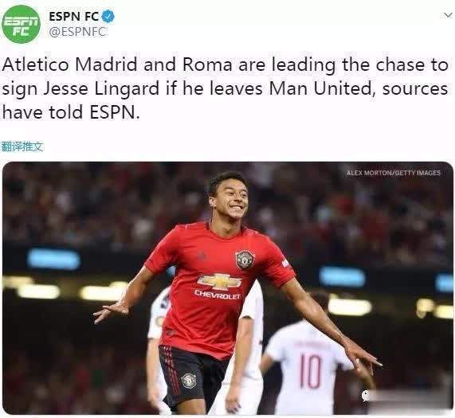Click the blurred watermark icon in photo corner
The image size is (455, 418).
(366, 396)
